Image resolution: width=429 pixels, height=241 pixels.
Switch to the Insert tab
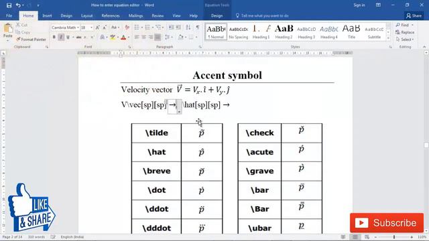coord(47,16)
